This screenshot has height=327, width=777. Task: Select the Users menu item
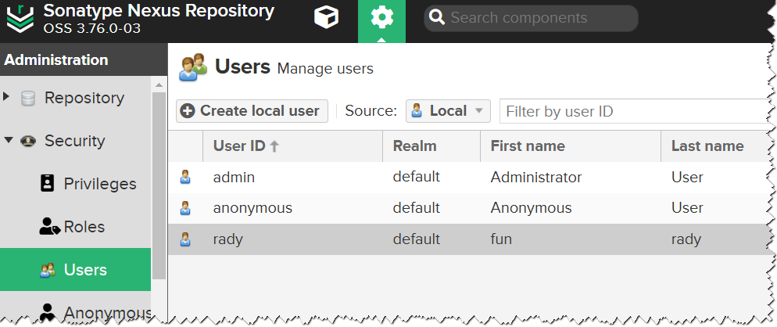coord(75,269)
